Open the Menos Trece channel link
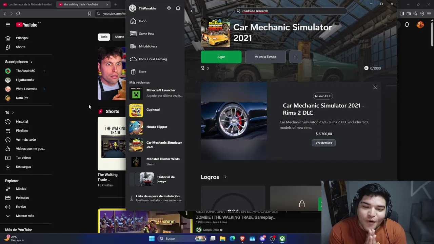434x244 pixels. click(211, 230)
